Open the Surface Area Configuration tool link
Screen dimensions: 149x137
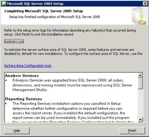click(x=28, y=66)
